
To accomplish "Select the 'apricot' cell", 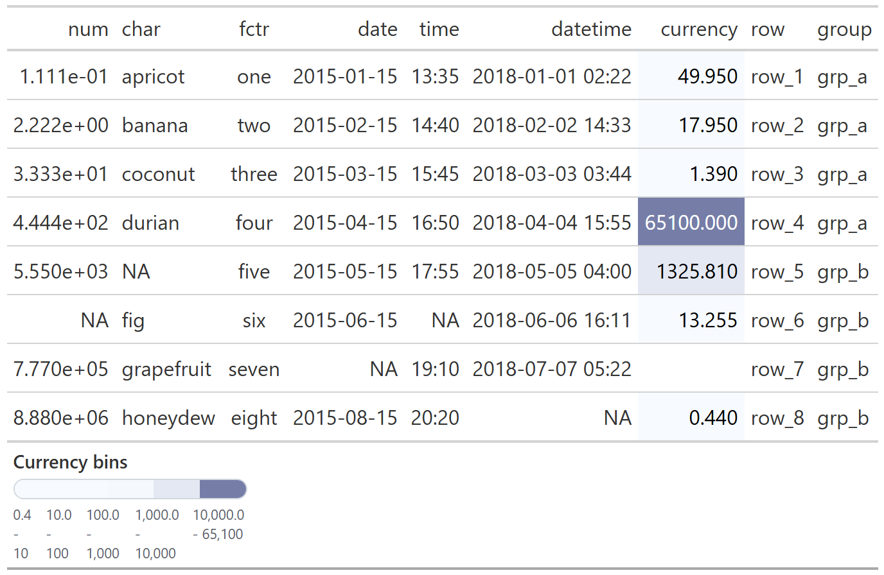I will click(x=153, y=77).
